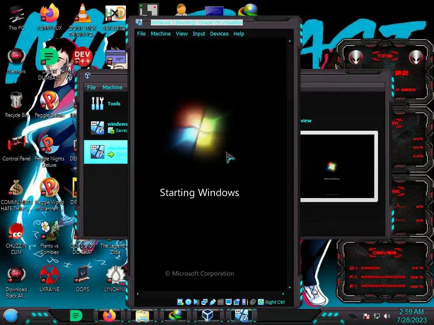Image resolution: width=434 pixels, height=325 pixels.
Task: Select Tools in VirtualBox Manager sidebar
Action: tap(106, 104)
